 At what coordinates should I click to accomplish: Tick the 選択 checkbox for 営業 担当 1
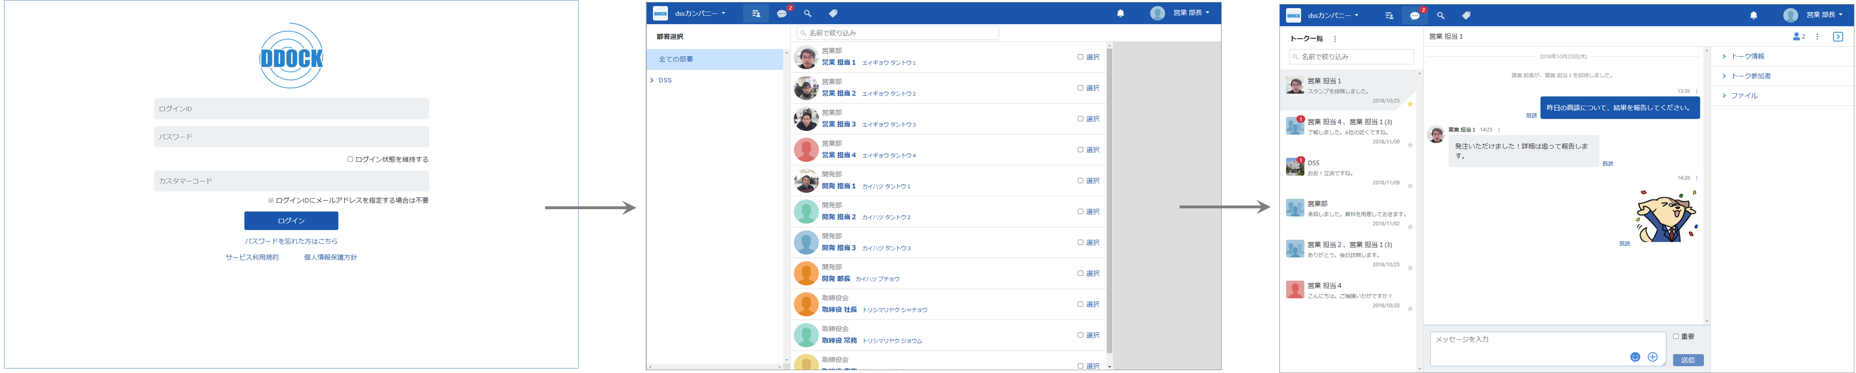tap(1080, 57)
